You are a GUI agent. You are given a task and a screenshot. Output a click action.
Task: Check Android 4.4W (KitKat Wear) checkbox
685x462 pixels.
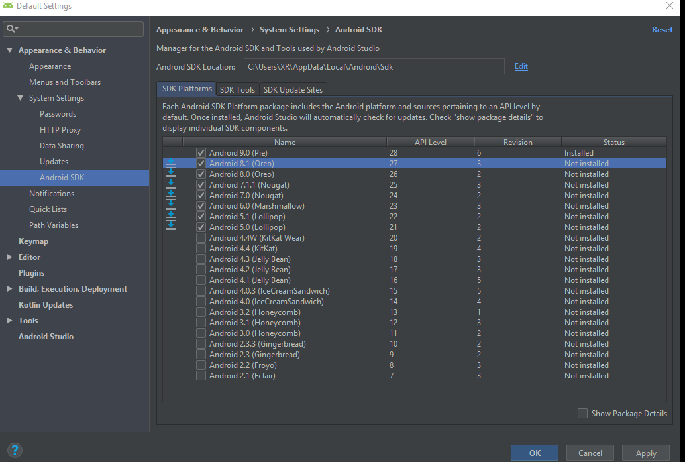pos(201,238)
